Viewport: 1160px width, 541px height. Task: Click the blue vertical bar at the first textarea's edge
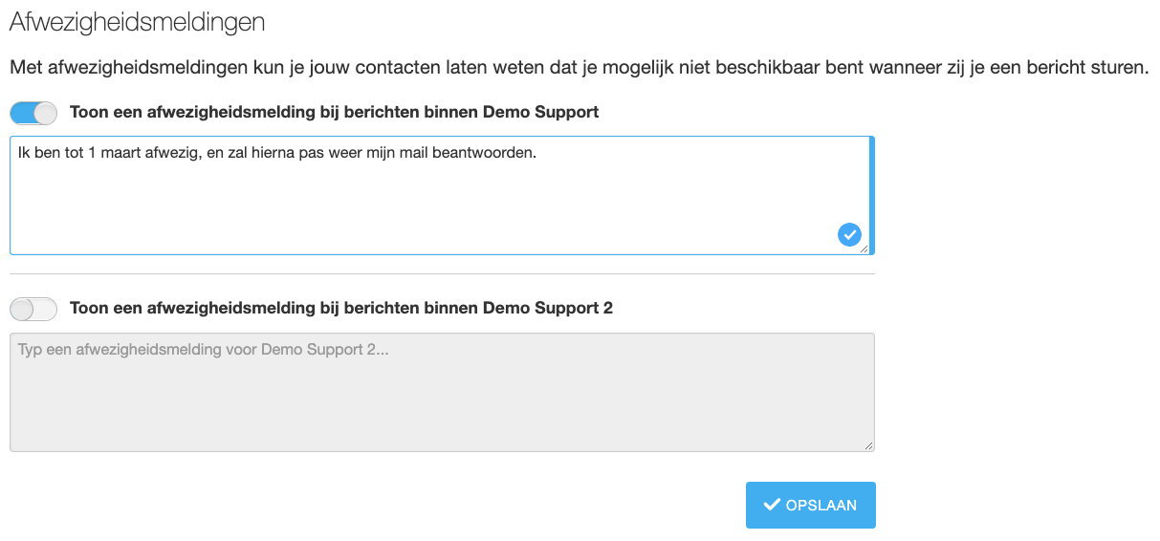pos(872,195)
